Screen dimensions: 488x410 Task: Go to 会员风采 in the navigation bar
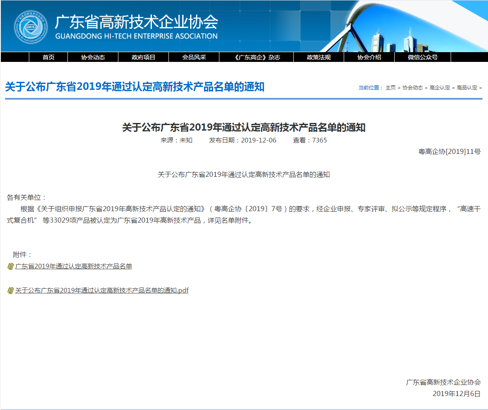tap(194, 57)
